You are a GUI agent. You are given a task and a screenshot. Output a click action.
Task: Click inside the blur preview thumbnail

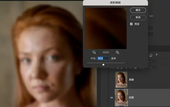click(x=106, y=28)
